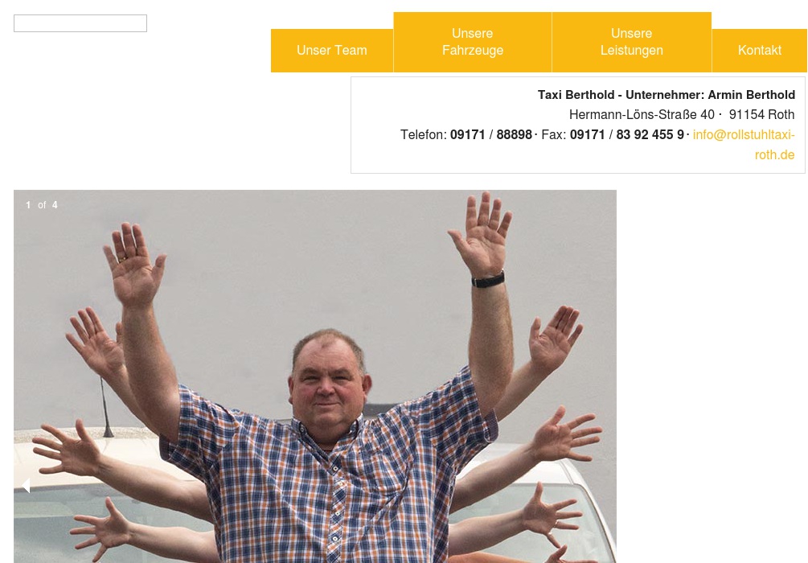Click the black wristwatch in the photo

[488, 280]
